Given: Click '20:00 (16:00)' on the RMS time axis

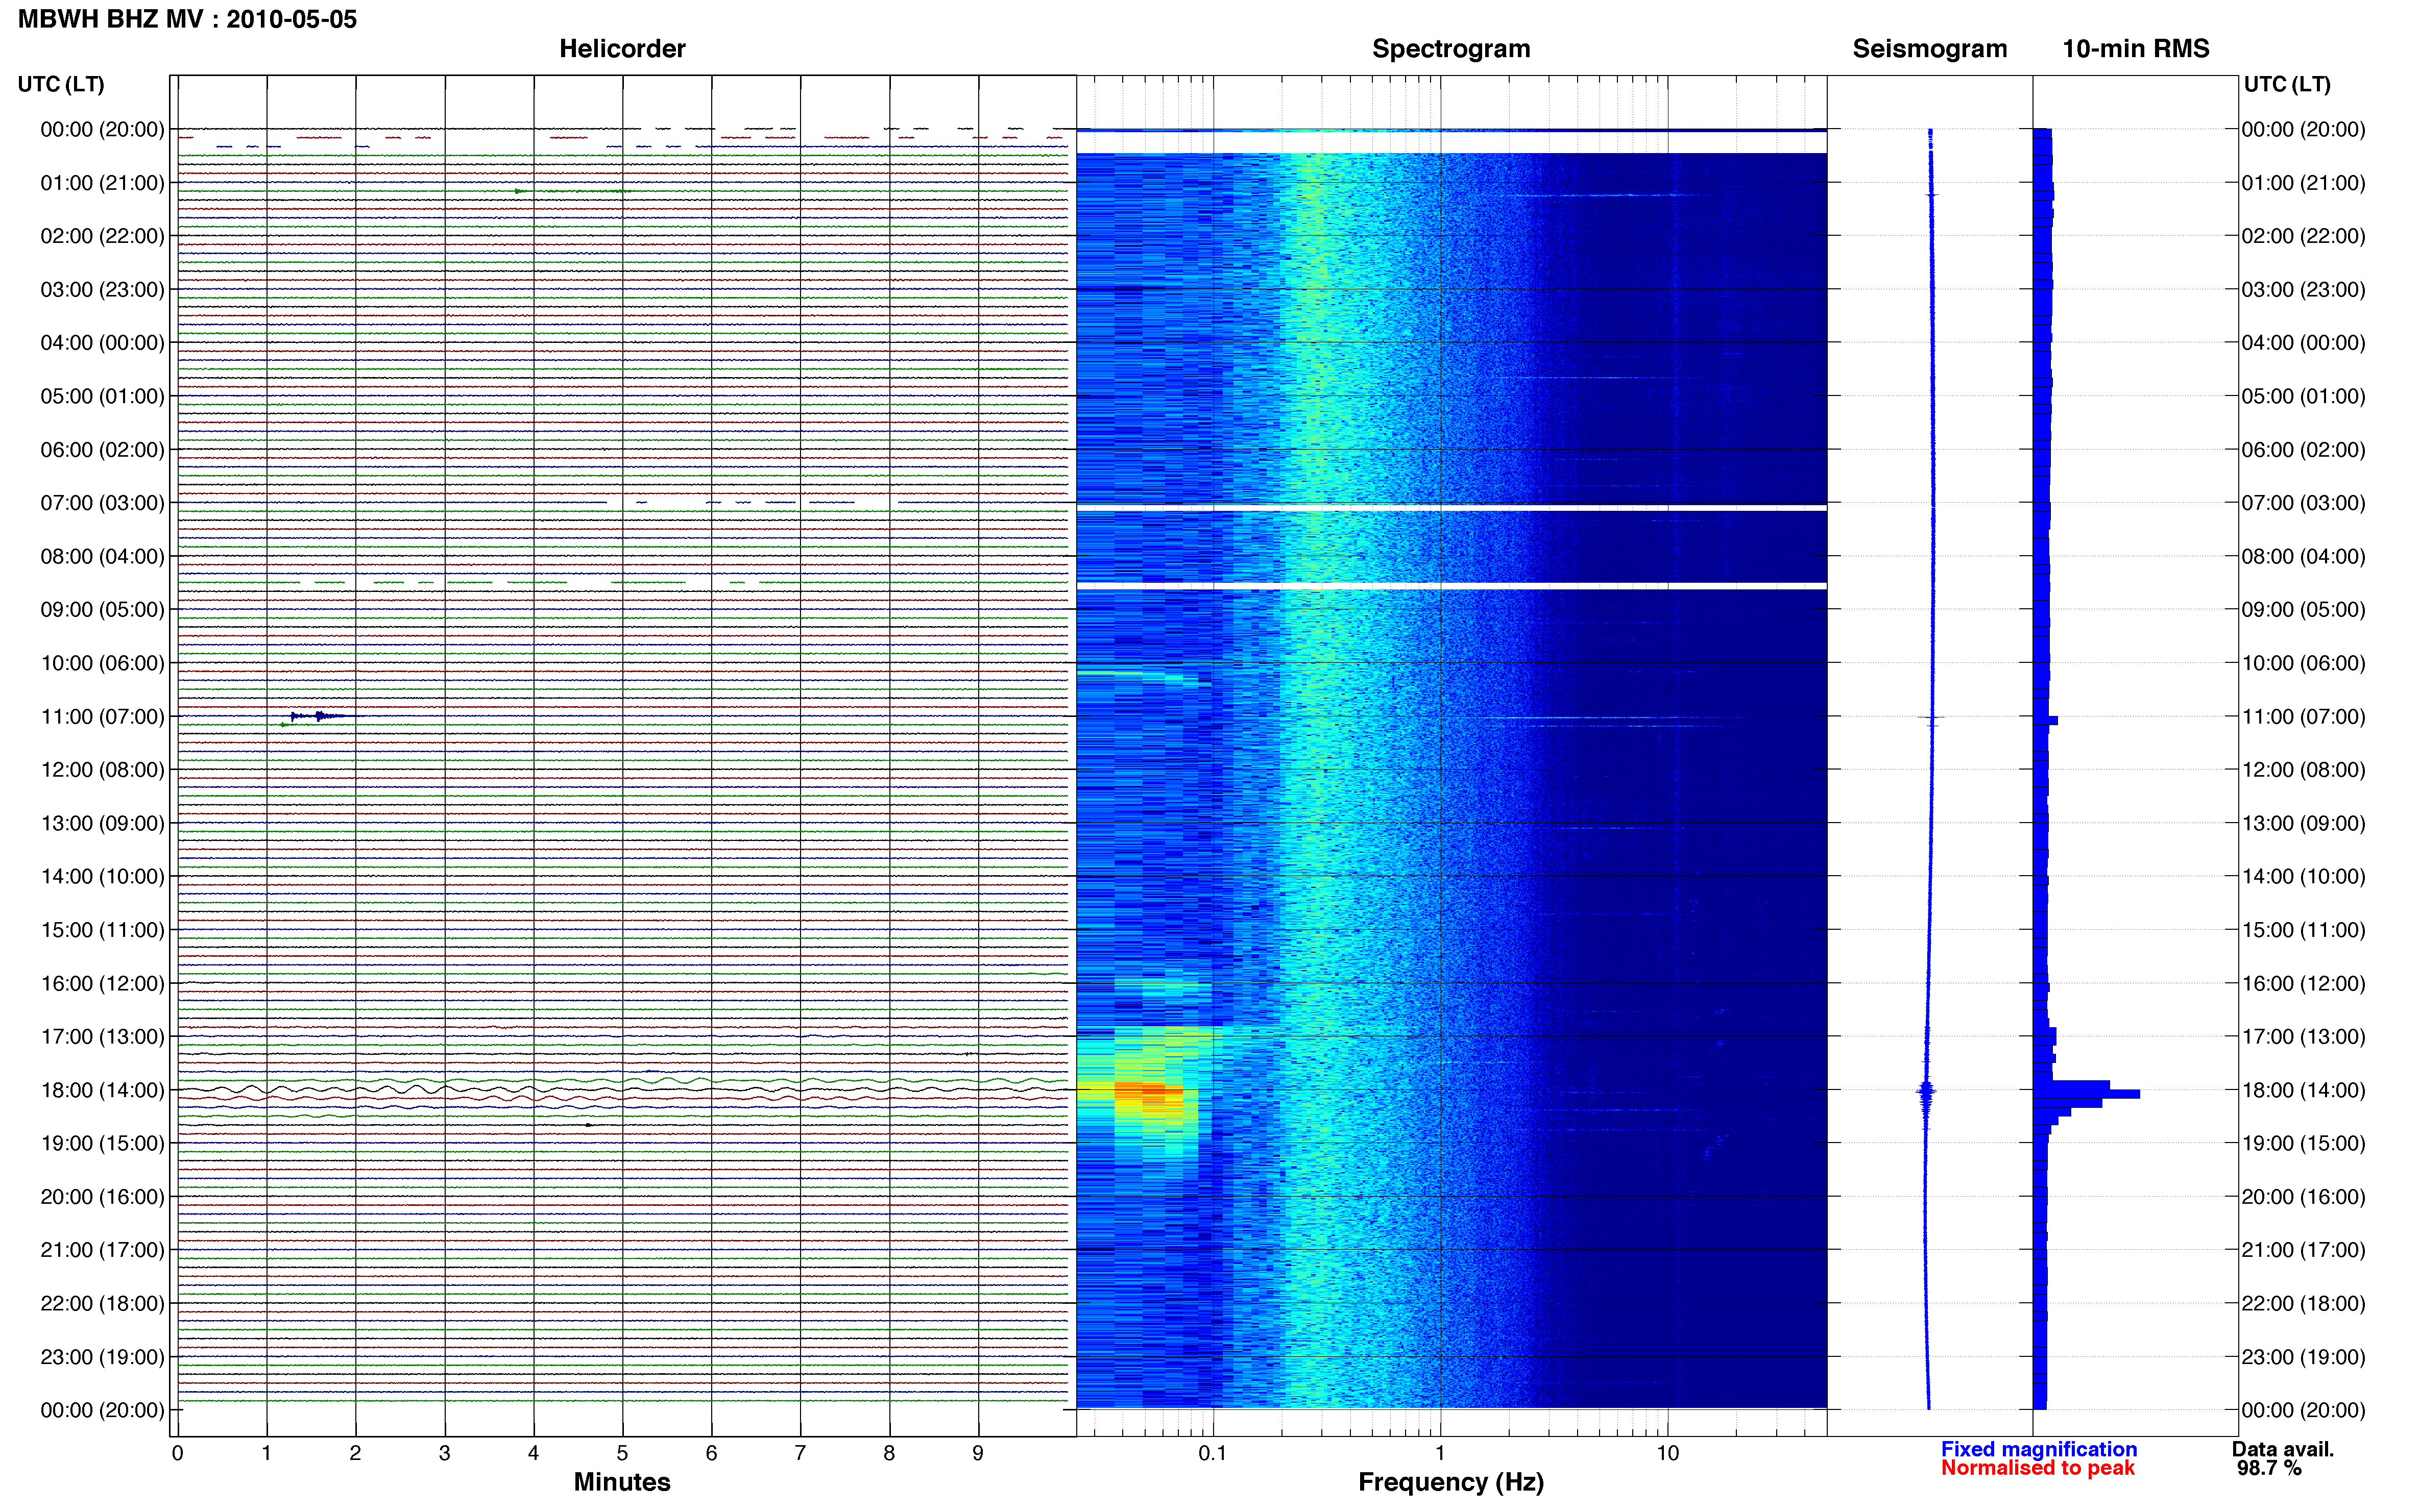Looking at the screenshot, I should pyautogui.click(x=2303, y=1197).
